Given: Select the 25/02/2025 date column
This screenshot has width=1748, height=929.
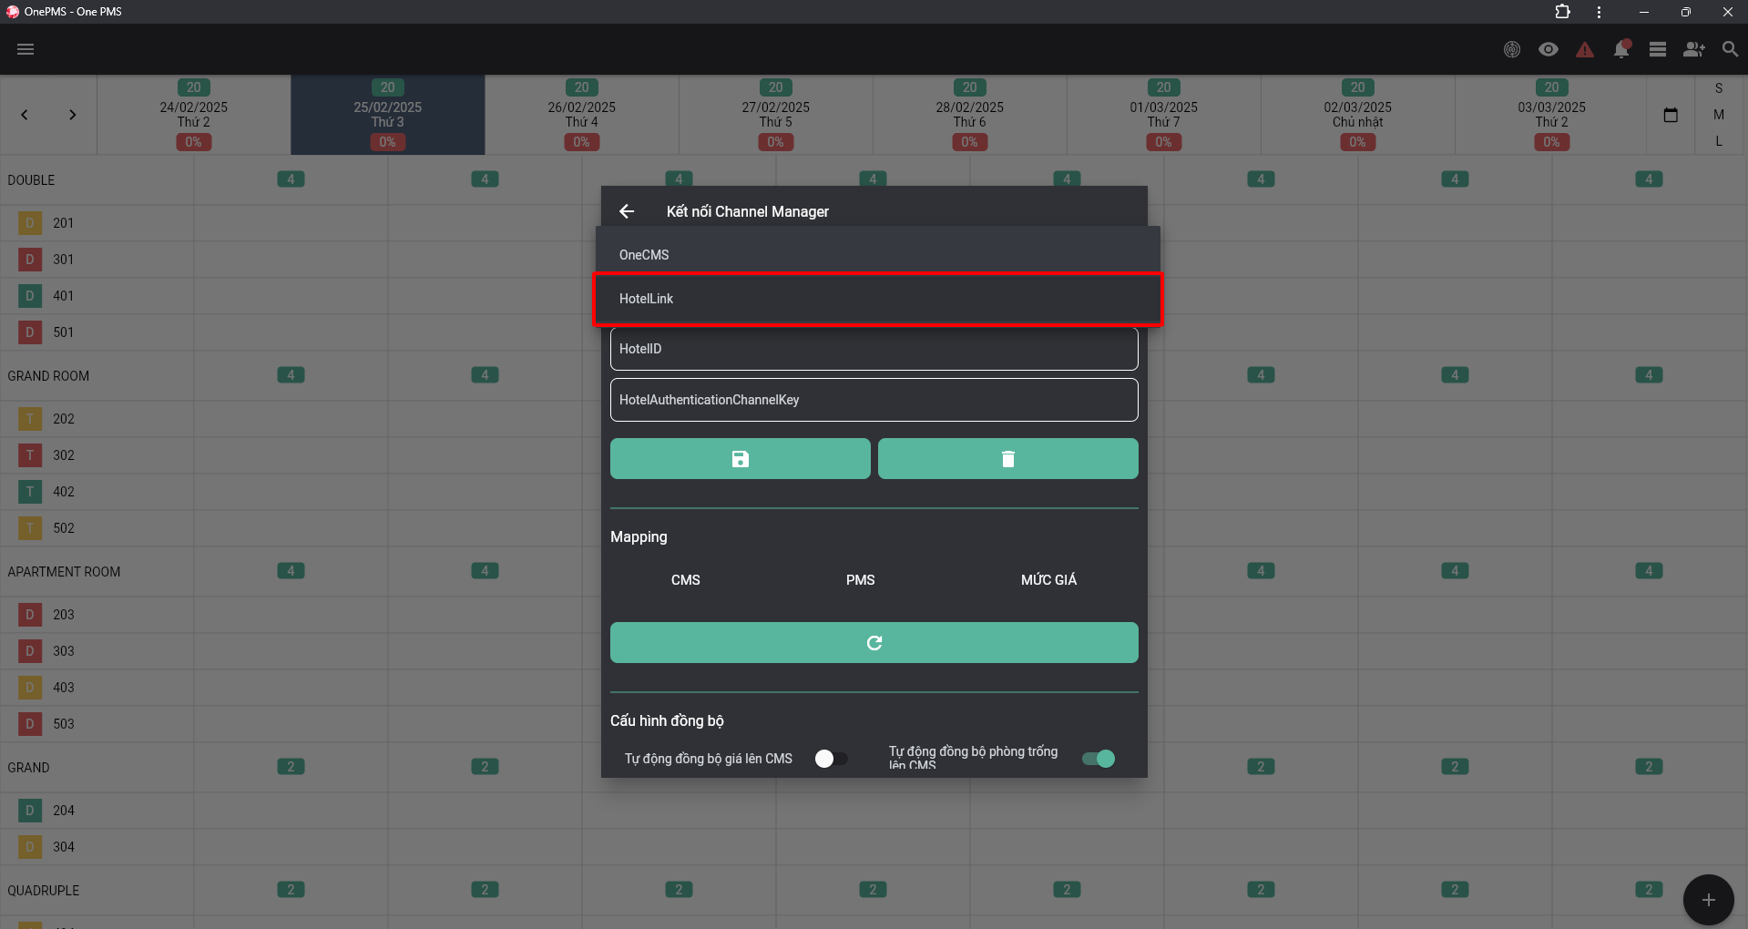Looking at the screenshot, I should coord(387,115).
